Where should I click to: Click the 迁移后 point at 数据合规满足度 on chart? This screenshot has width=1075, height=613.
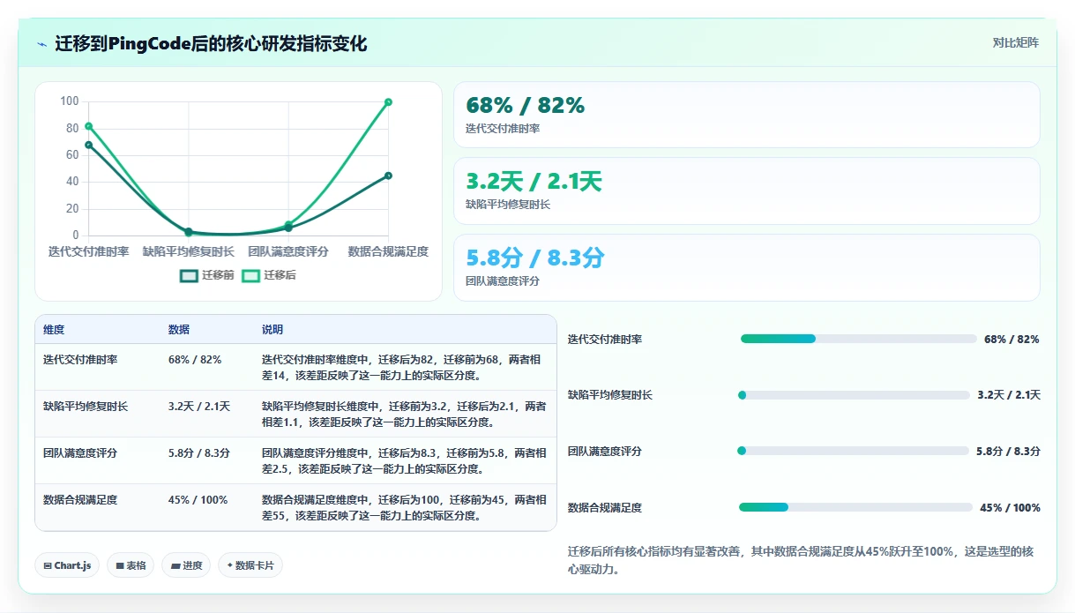pos(388,102)
